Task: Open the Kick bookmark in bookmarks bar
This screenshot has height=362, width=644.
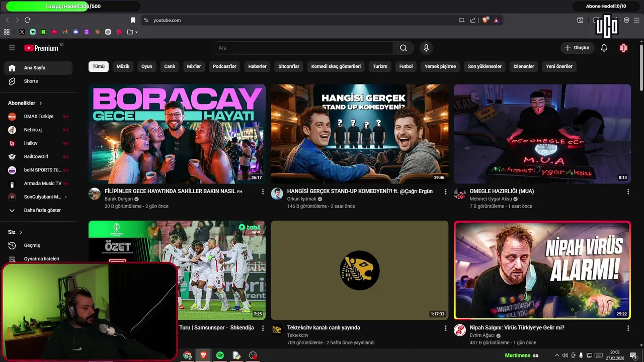Action: click(44, 32)
